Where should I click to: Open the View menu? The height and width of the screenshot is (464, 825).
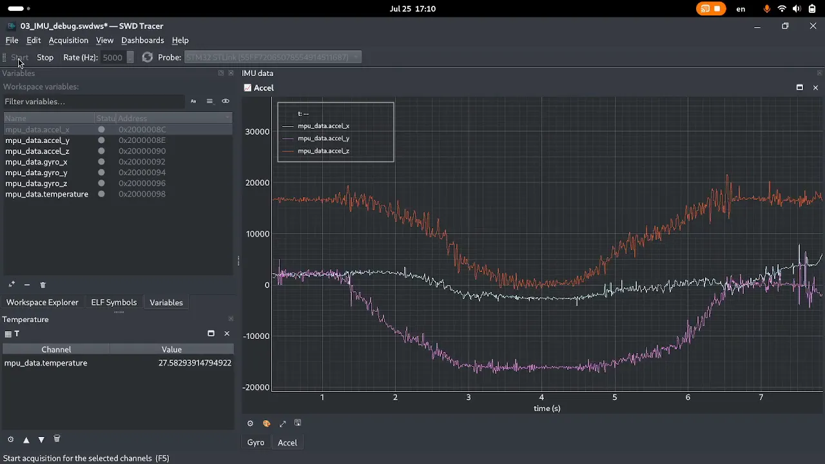(x=104, y=40)
